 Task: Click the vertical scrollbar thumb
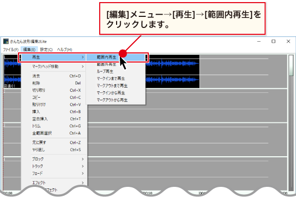[291, 65]
